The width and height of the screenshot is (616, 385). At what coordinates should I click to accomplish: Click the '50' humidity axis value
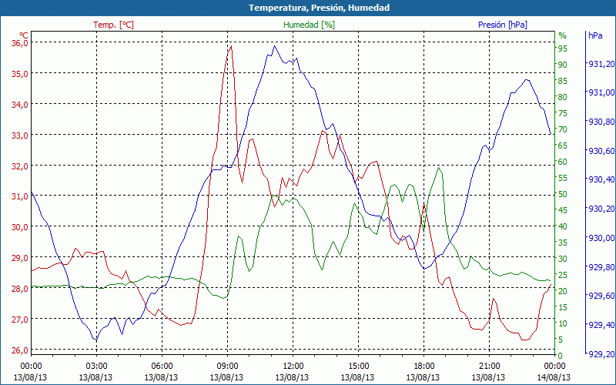pyautogui.click(x=563, y=194)
